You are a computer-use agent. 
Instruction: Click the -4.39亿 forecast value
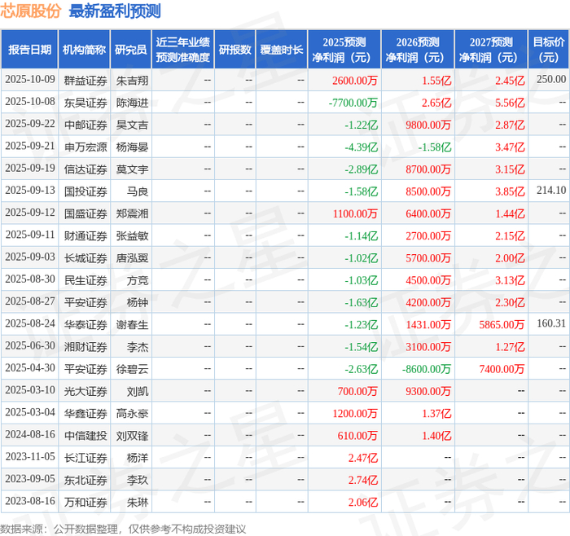(361, 147)
